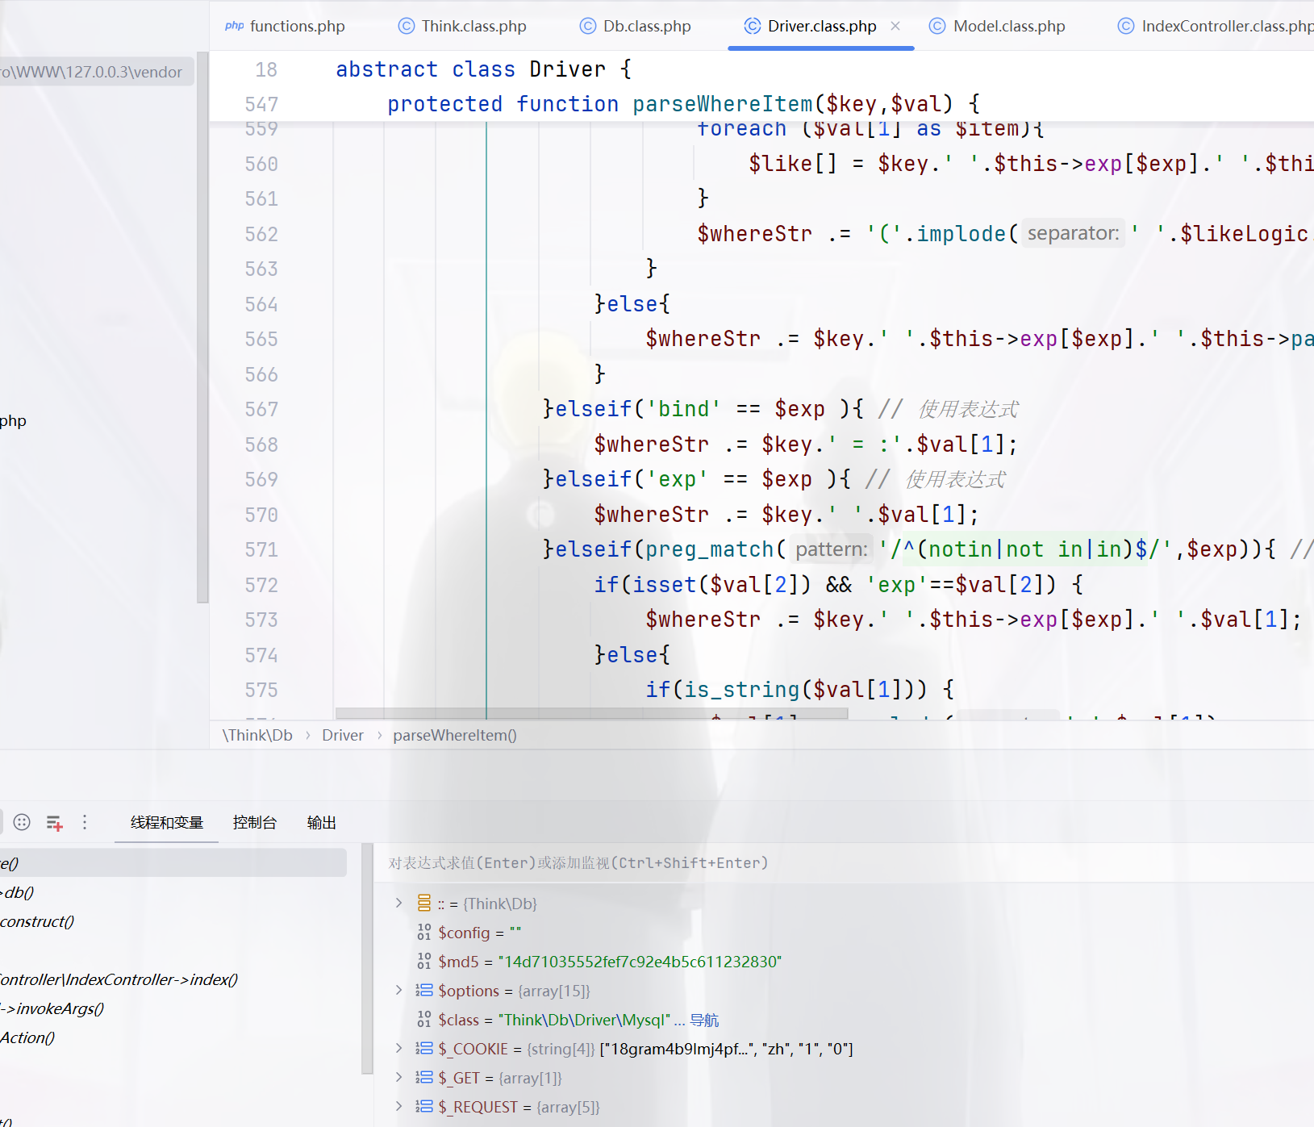Expand the $_COOKIE variable node

click(x=398, y=1048)
